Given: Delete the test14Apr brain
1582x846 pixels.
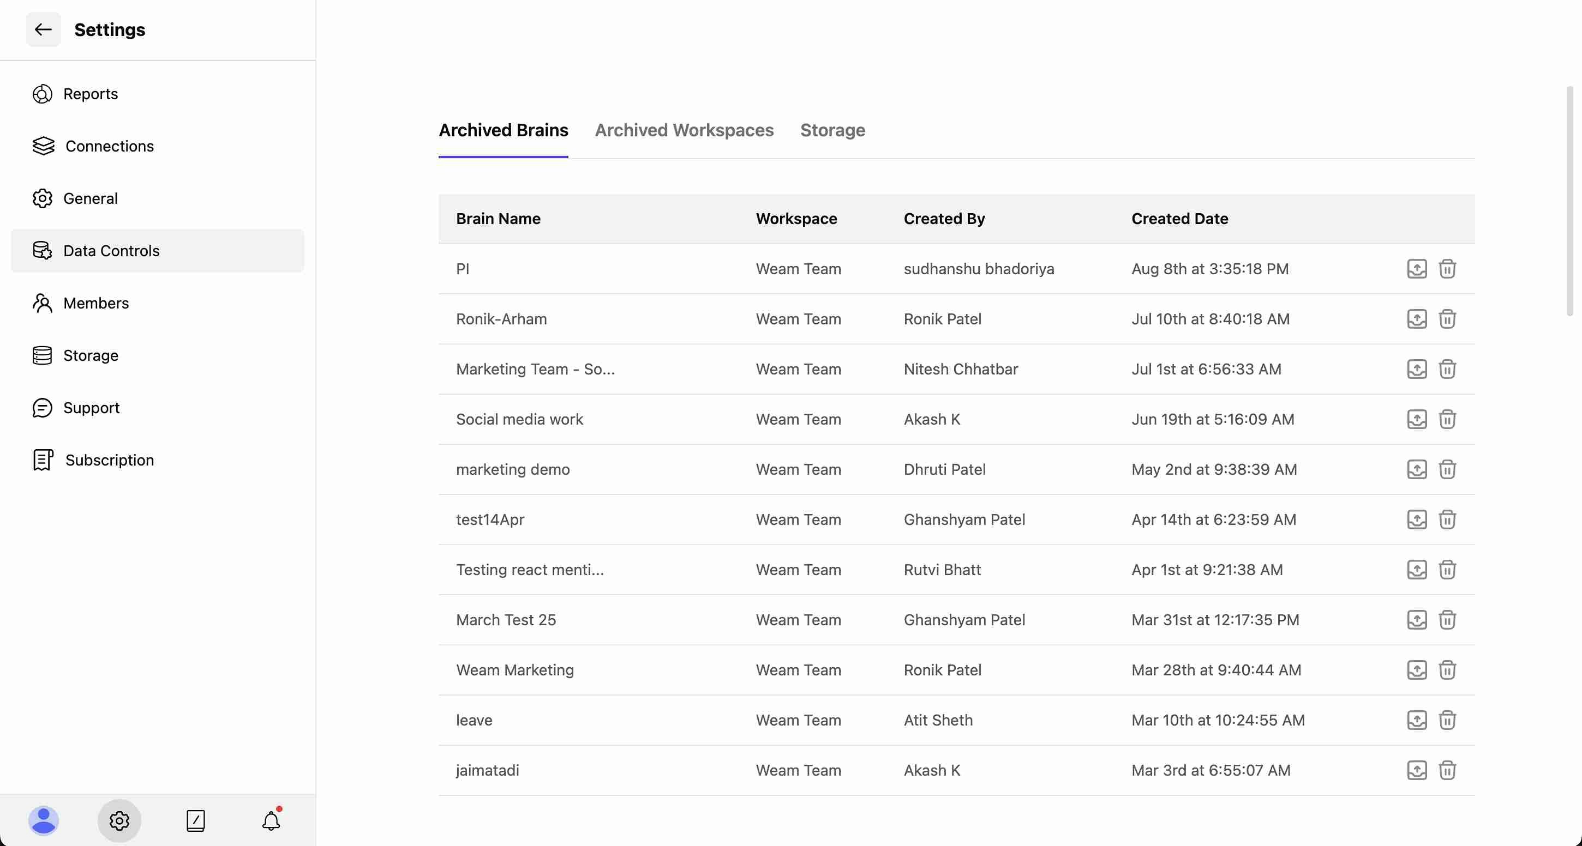Looking at the screenshot, I should pos(1447,519).
